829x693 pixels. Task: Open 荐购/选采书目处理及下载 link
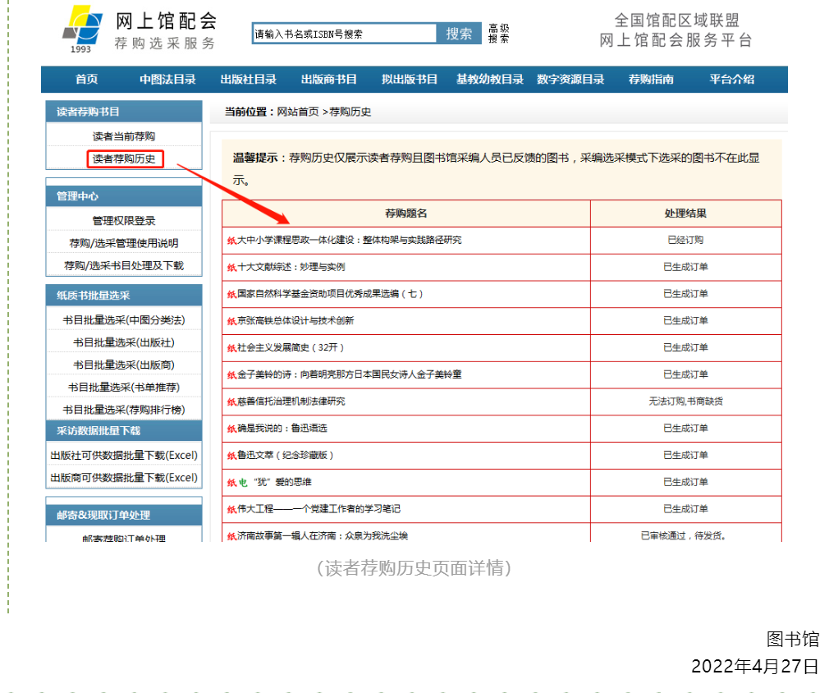[x=124, y=265]
